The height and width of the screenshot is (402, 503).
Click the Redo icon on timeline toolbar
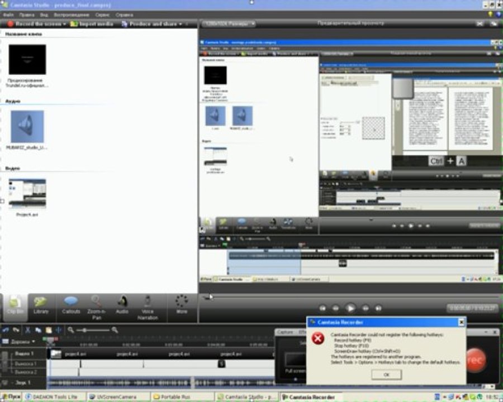16,330
